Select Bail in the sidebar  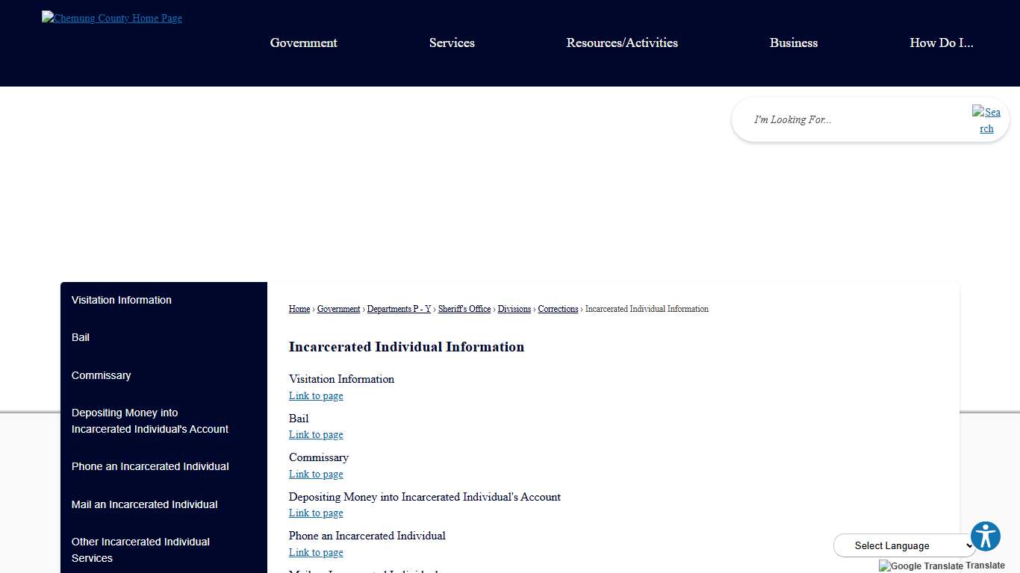point(80,337)
